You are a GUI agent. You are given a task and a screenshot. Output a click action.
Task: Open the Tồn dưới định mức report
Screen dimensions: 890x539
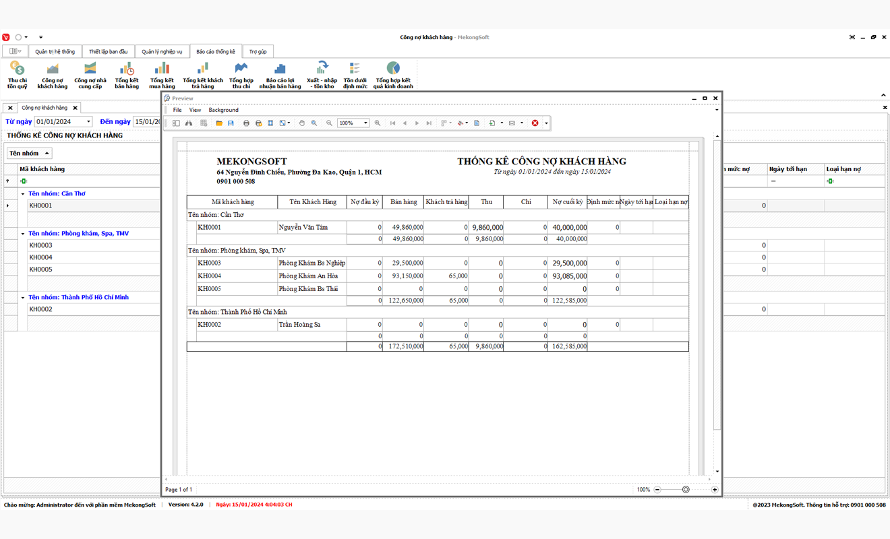[x=355, y=75]
